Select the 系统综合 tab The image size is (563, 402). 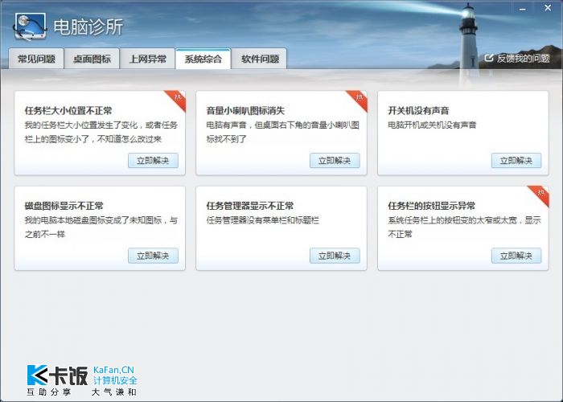tap(203, 59)
